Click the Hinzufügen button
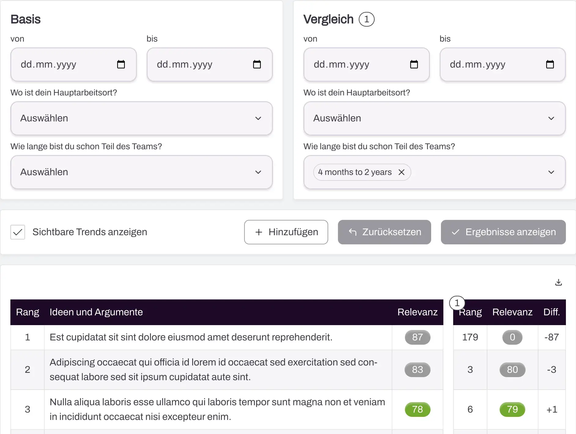This screenshot has width=576, height=434. [x=286, y=232]
